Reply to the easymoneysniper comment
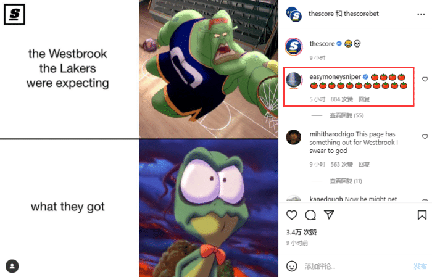 363,99
